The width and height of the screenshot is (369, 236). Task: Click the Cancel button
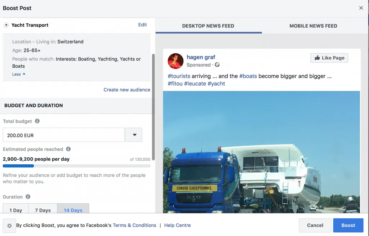pyautogui.click(x=315, y=225)
